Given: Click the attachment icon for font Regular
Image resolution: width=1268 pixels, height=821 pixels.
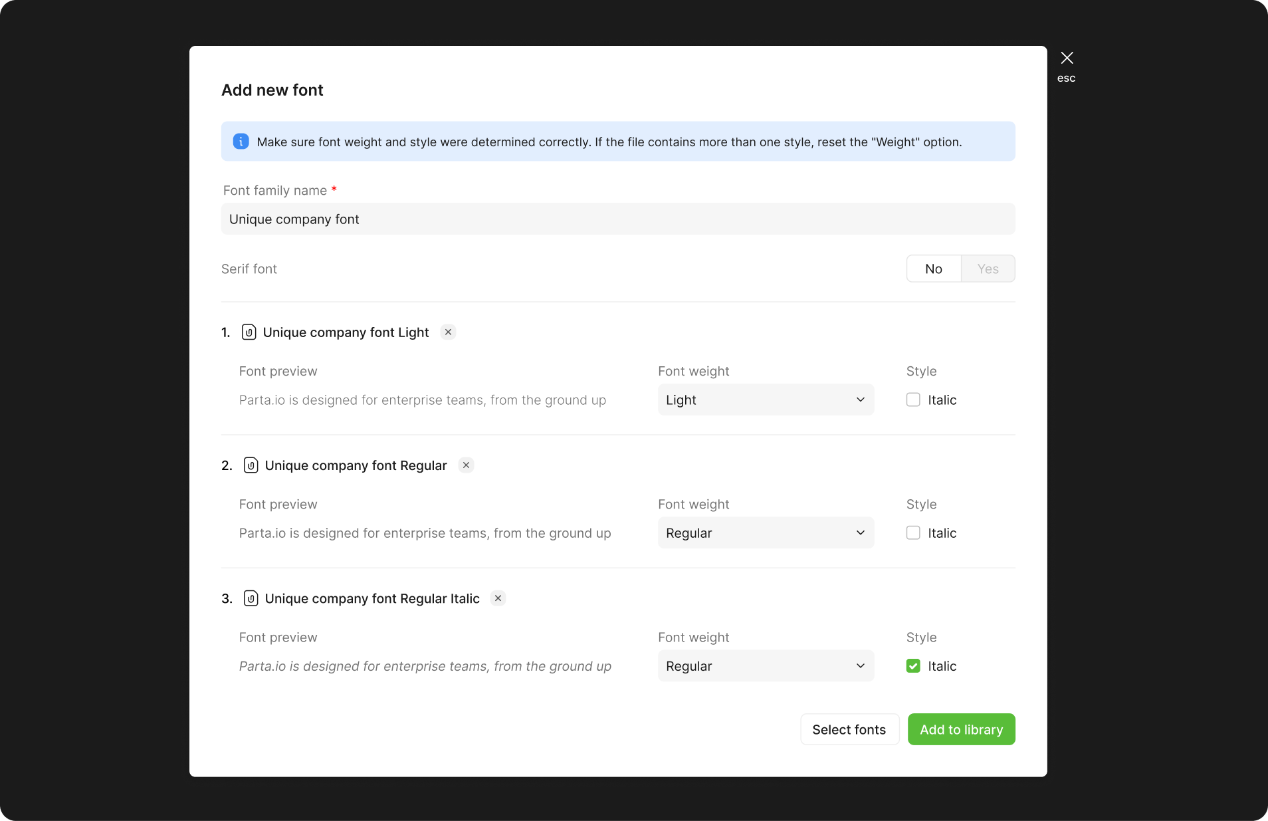Looking at the screenshot, I should point(251,465).
